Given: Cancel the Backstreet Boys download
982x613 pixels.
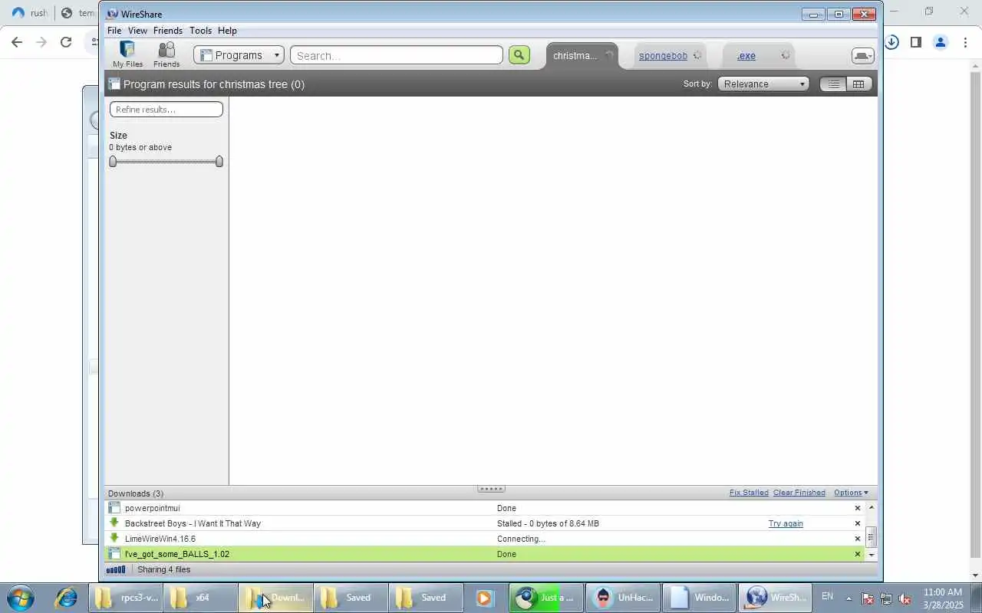Looking at the screenshot, I should (x=858, y=523).
